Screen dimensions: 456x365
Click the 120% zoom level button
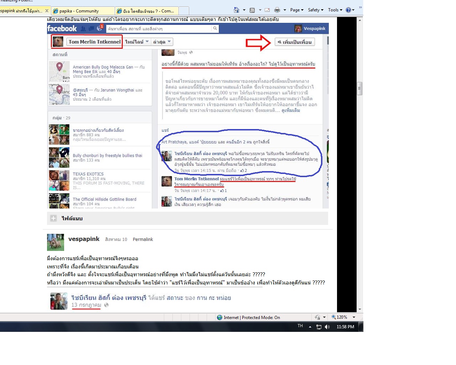[339, 317]
